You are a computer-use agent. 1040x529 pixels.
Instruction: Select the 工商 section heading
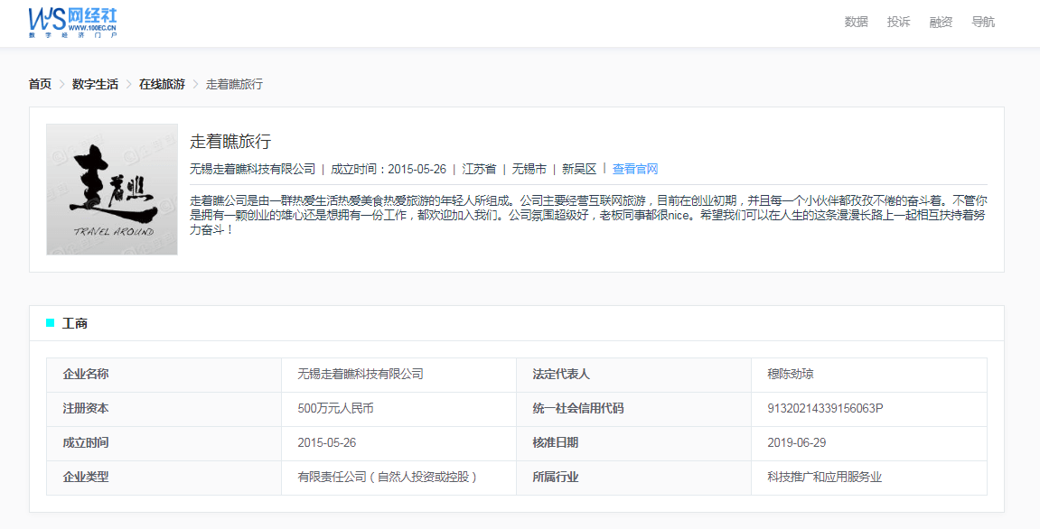(75, 323)
